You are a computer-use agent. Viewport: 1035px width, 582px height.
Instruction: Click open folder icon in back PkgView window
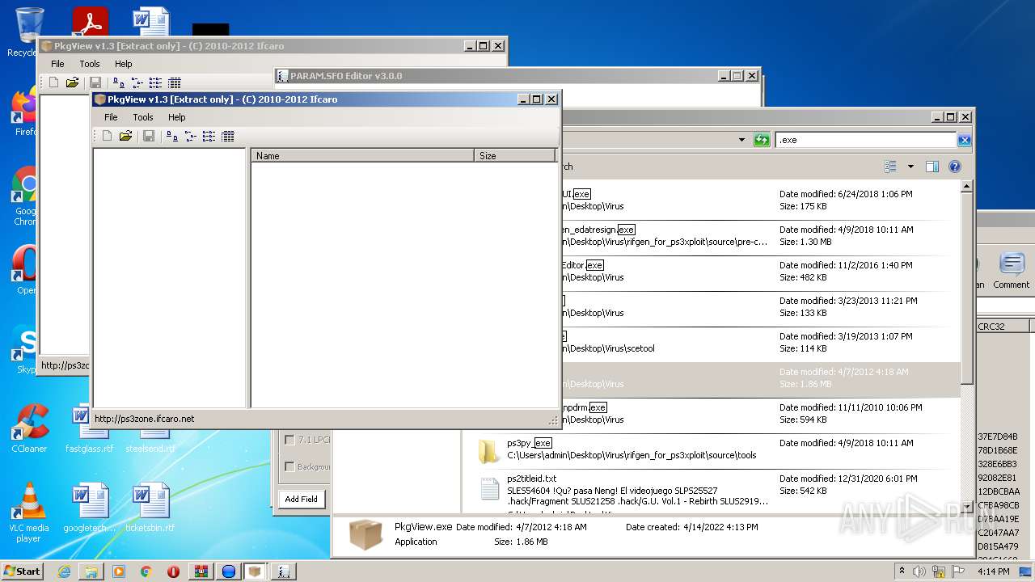tap(72, 82)
